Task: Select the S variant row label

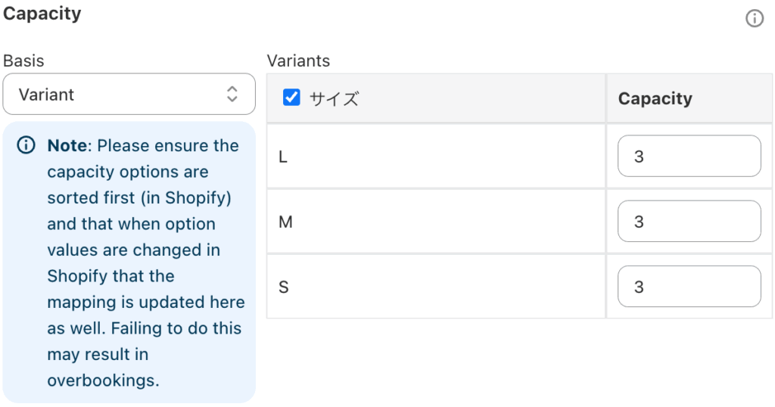Action: 284,287
